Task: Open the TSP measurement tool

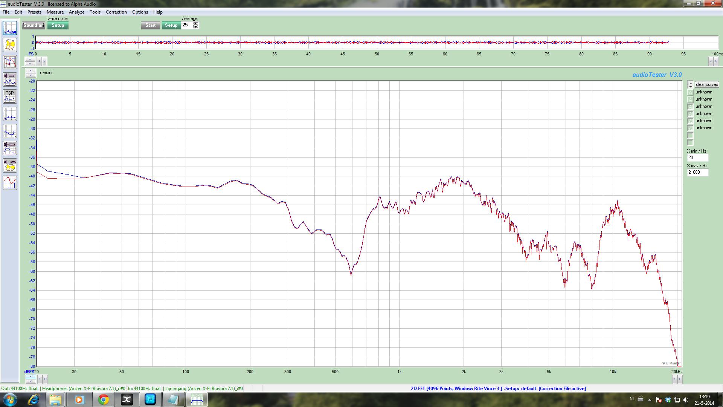Action: [x=10, y=96]
